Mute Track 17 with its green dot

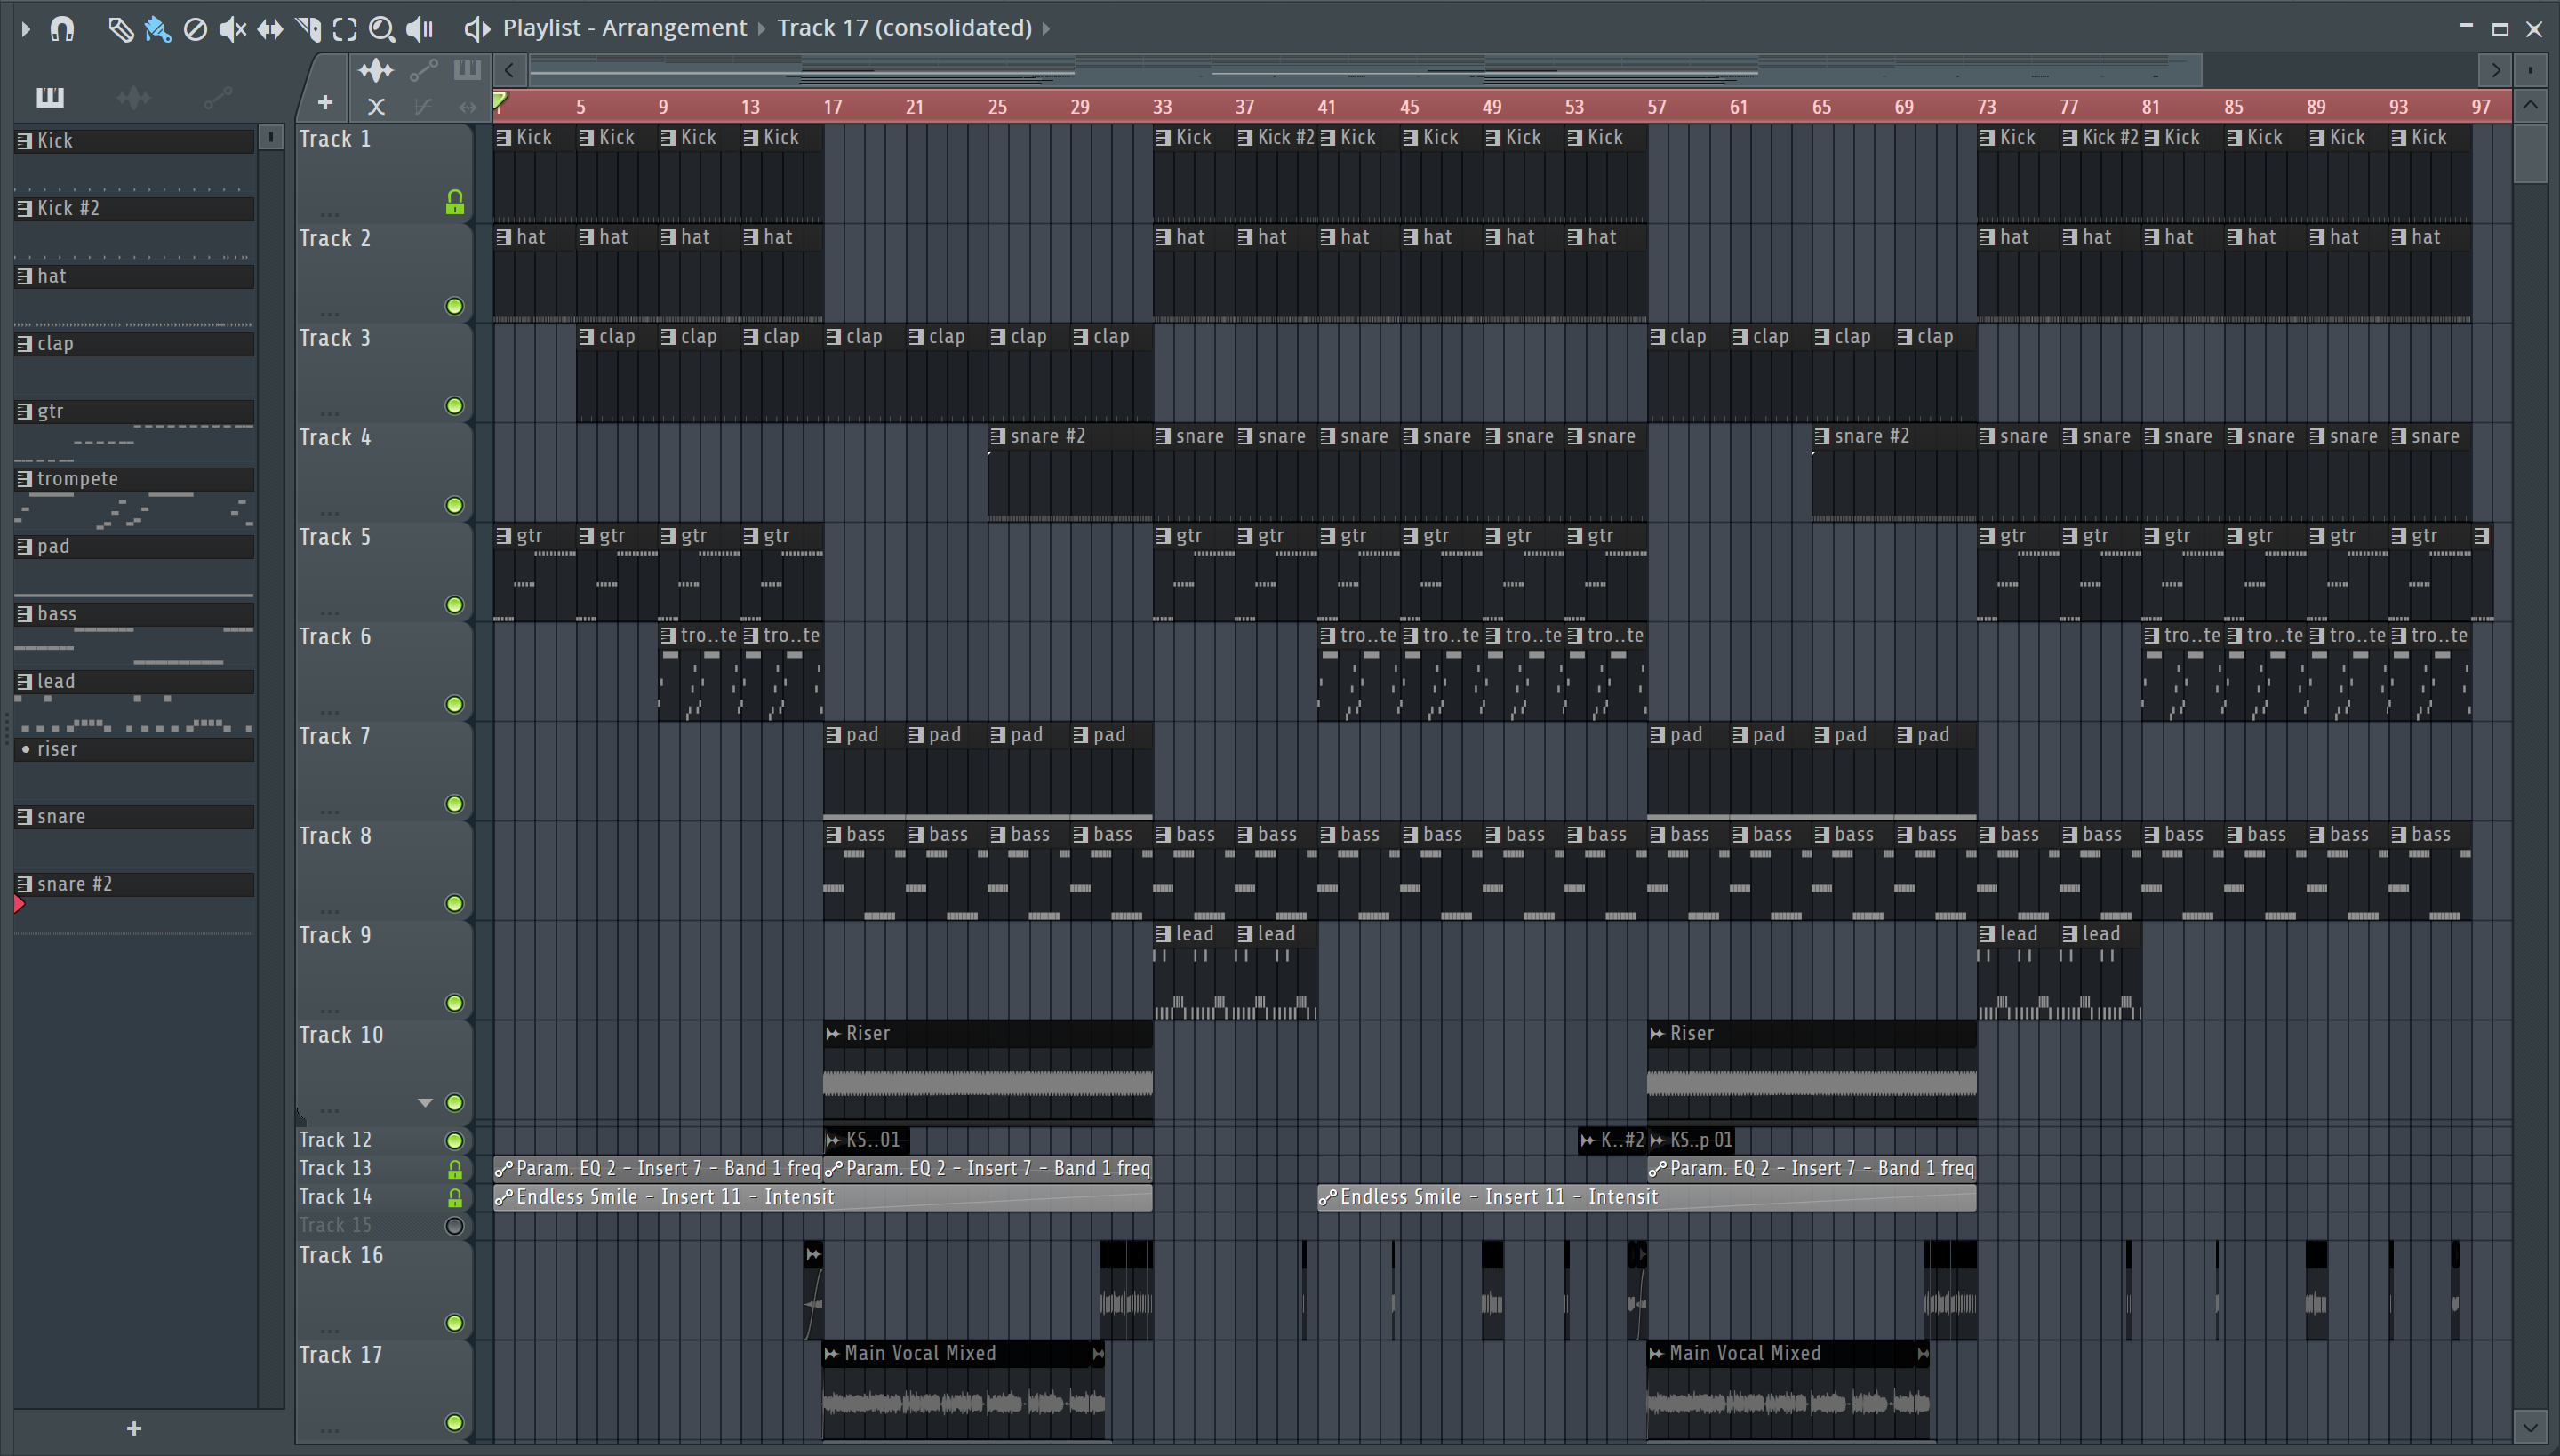pos(454,1423)
